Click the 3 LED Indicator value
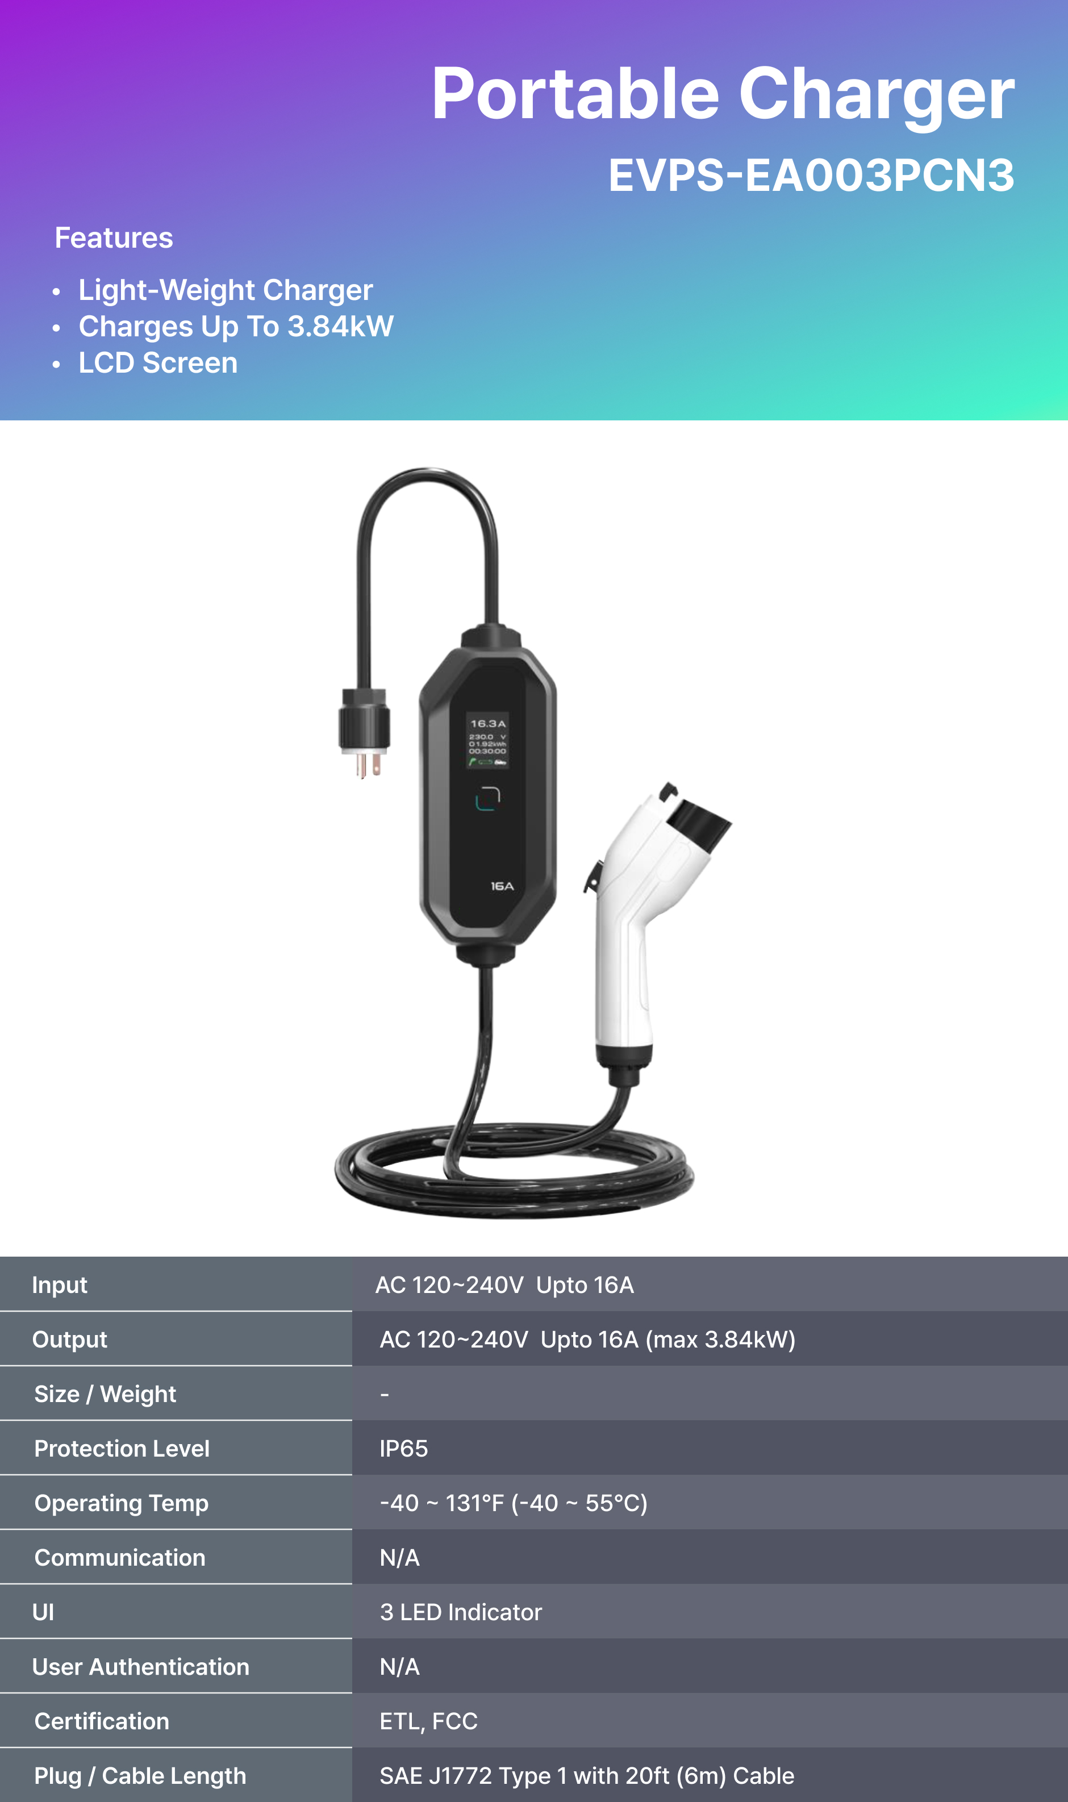The image size is (1068, 1802). coord(461,1612)
